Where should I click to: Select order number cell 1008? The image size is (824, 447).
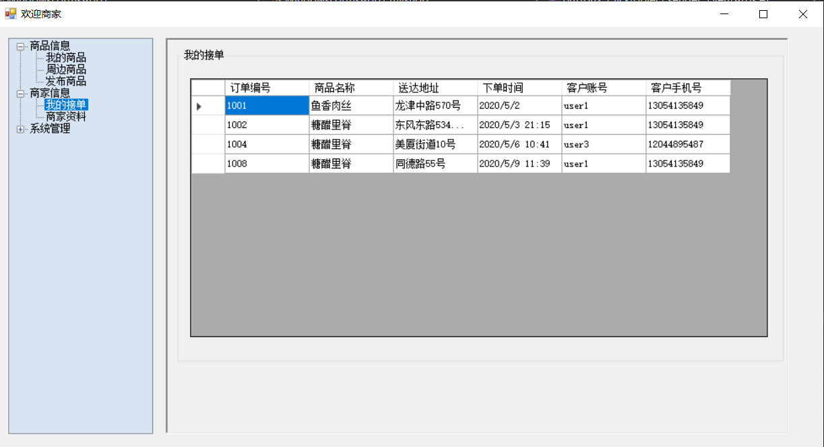point(267,164)
